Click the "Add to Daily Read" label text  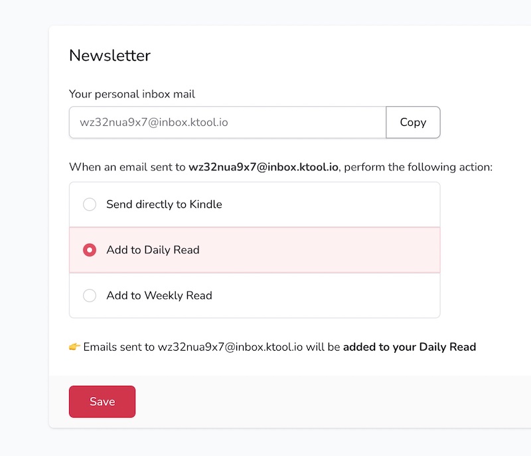point(153,250)
